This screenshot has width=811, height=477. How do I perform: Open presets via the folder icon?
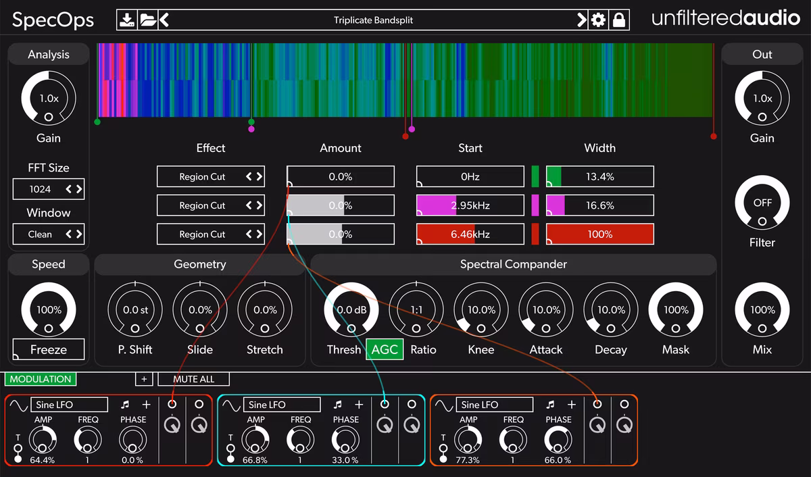point(149,19)
